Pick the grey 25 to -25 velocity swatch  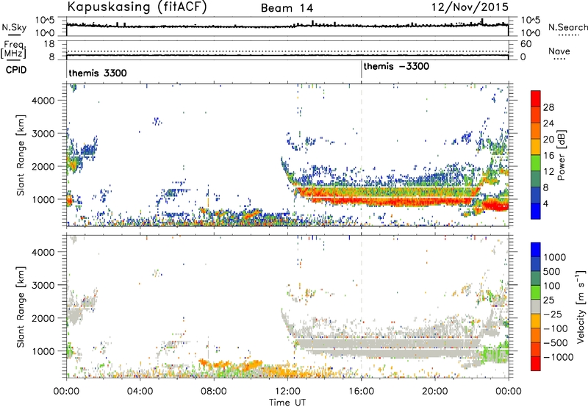536,306
